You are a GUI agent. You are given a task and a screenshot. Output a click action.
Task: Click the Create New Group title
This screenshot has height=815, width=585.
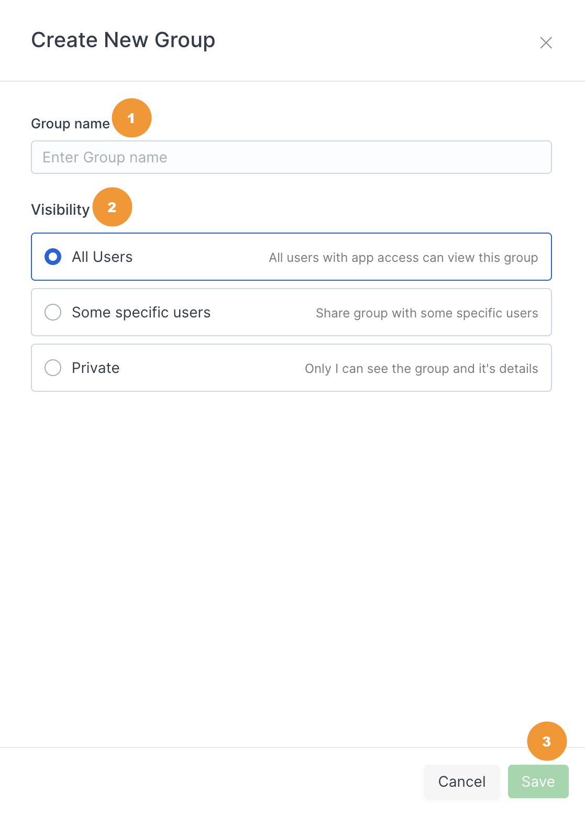coord(123,40)
